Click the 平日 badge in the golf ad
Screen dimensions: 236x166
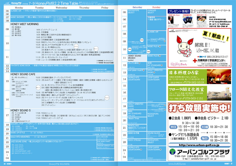173,127
